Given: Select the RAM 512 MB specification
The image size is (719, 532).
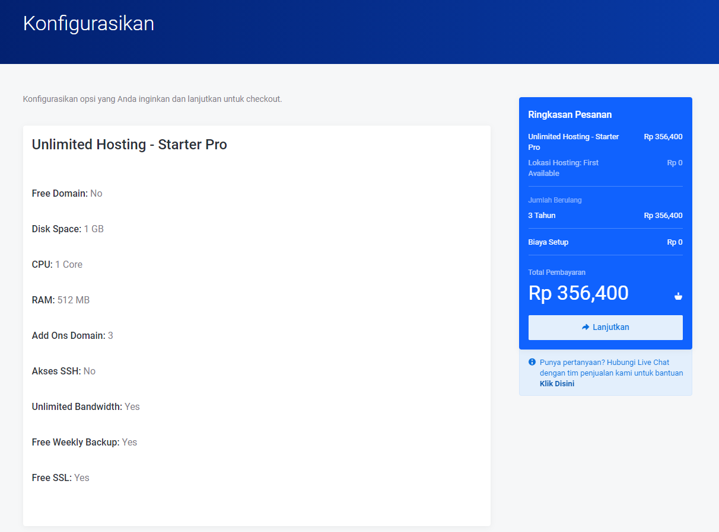Looking at the screenshot, I should point(61,300).
